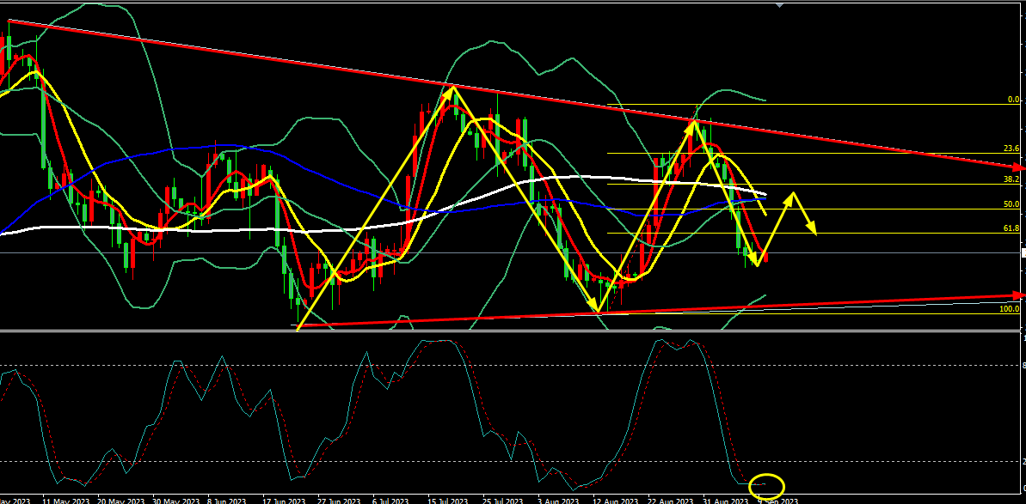This screenshot has height=504, width=1026.
Task: Click the lower red trendline arrowhead at right edge
Action: click(x=1020, y=295)
